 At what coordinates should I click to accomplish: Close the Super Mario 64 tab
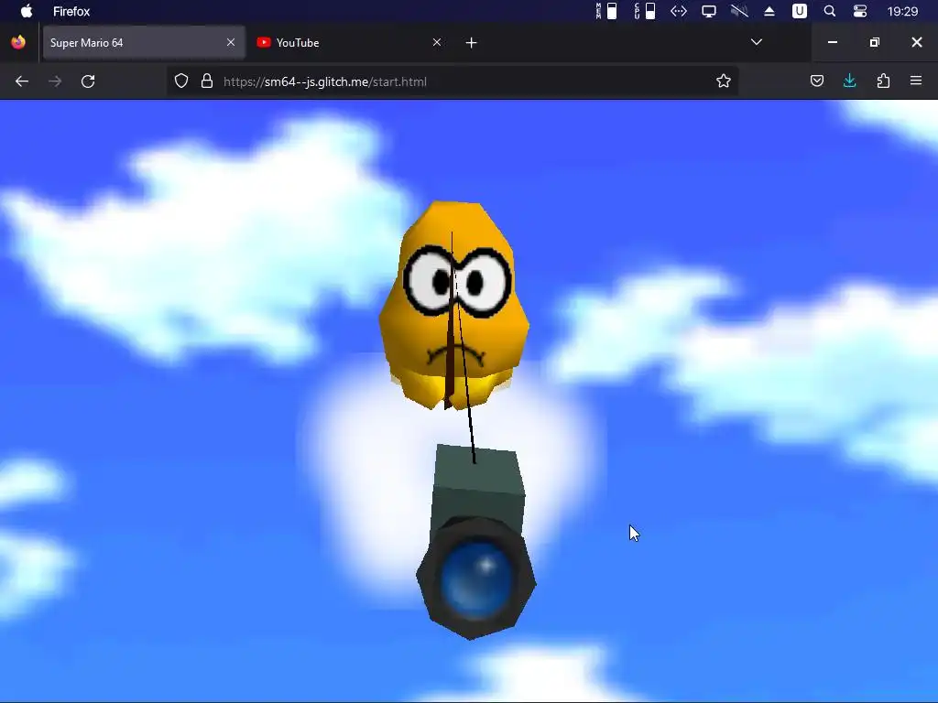[x=230, y=42]
